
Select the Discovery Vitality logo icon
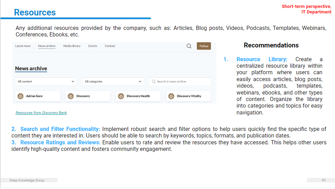(x=171, y=96)
